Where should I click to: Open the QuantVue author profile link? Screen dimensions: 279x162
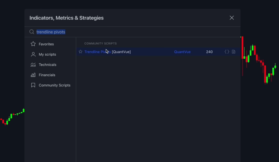[182, 52]
